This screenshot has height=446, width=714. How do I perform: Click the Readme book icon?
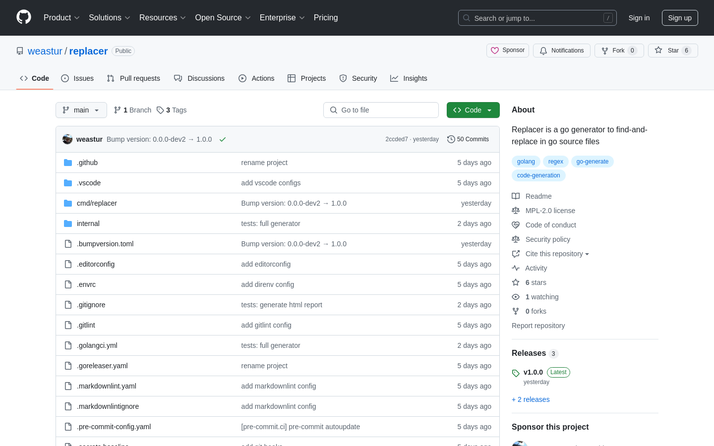(x=516, y=196)
